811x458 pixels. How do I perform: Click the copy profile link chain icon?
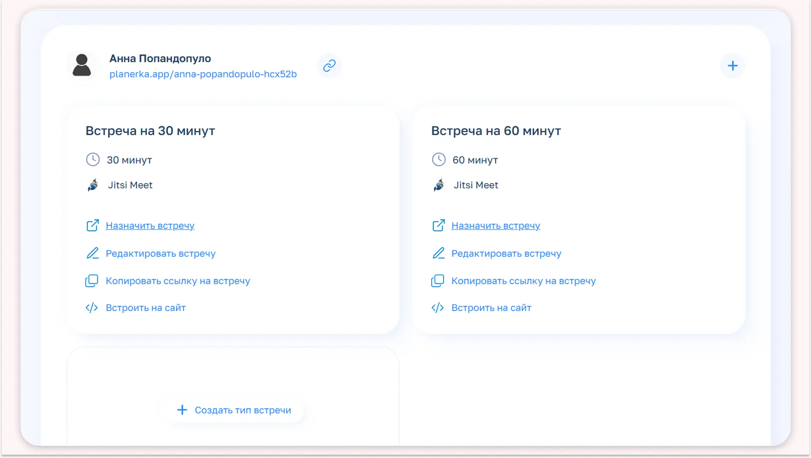[329, 66]
